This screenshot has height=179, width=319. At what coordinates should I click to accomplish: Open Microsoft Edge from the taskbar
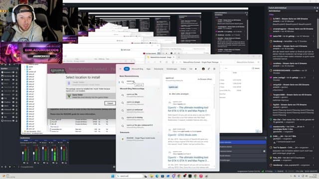(157, 176)
